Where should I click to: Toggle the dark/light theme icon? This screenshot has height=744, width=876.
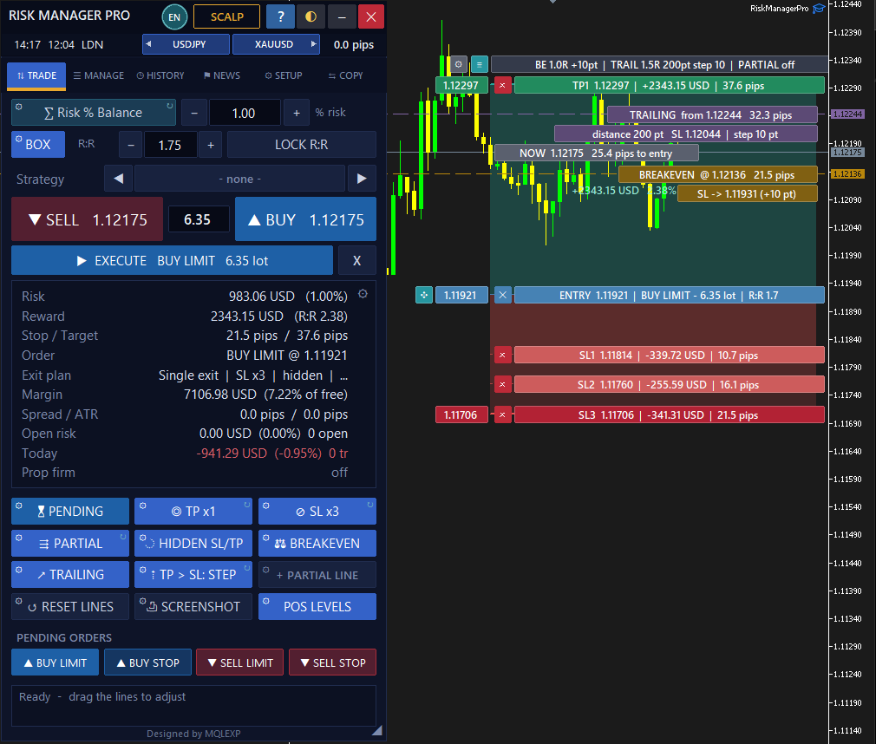(311, 16)
